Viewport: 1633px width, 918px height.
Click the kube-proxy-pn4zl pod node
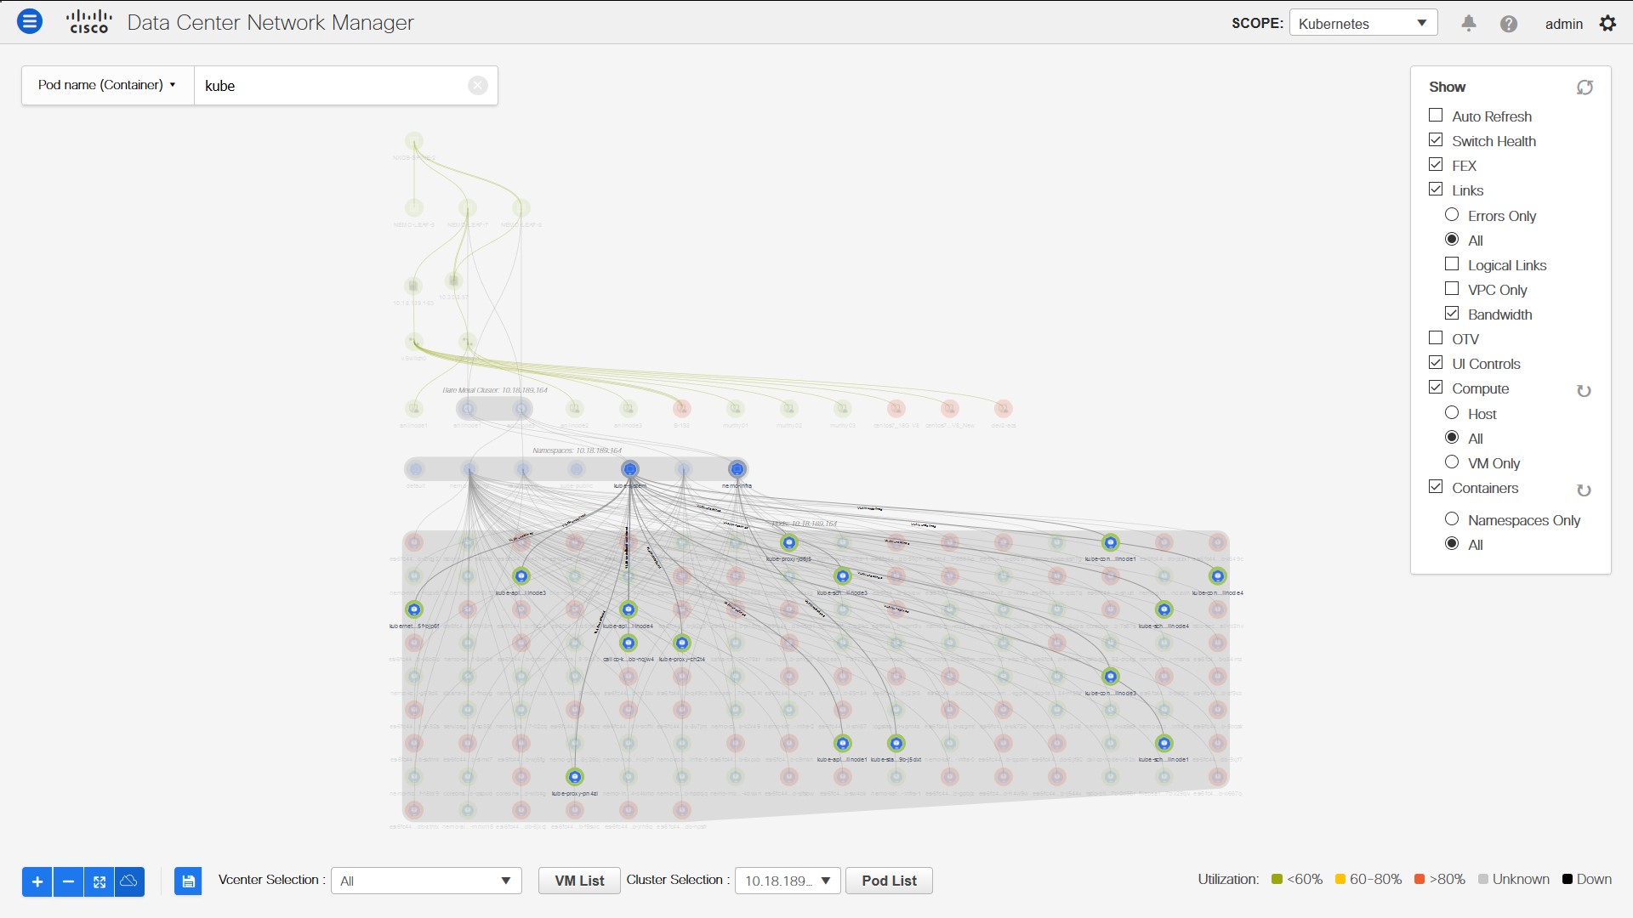pyautogui.click(x=575, y=777)
